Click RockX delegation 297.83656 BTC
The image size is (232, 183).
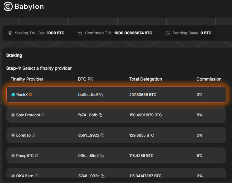coord(143,95)
